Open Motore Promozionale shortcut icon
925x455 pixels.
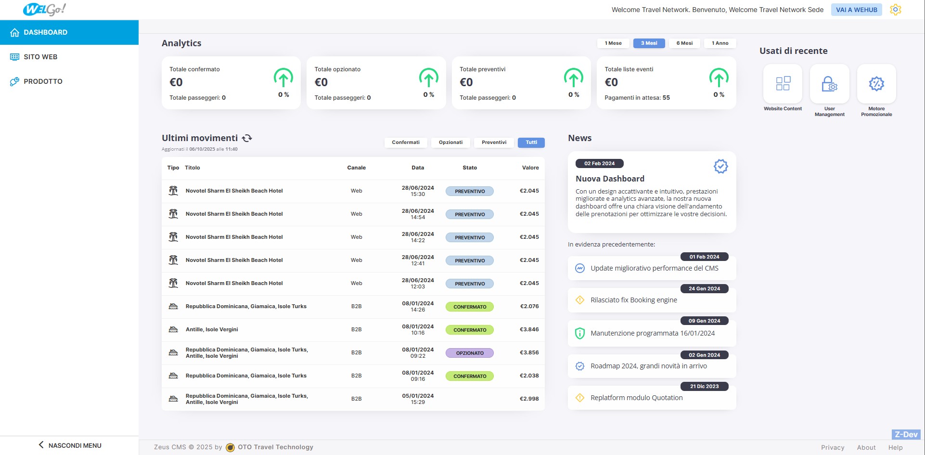pos(876,84)
